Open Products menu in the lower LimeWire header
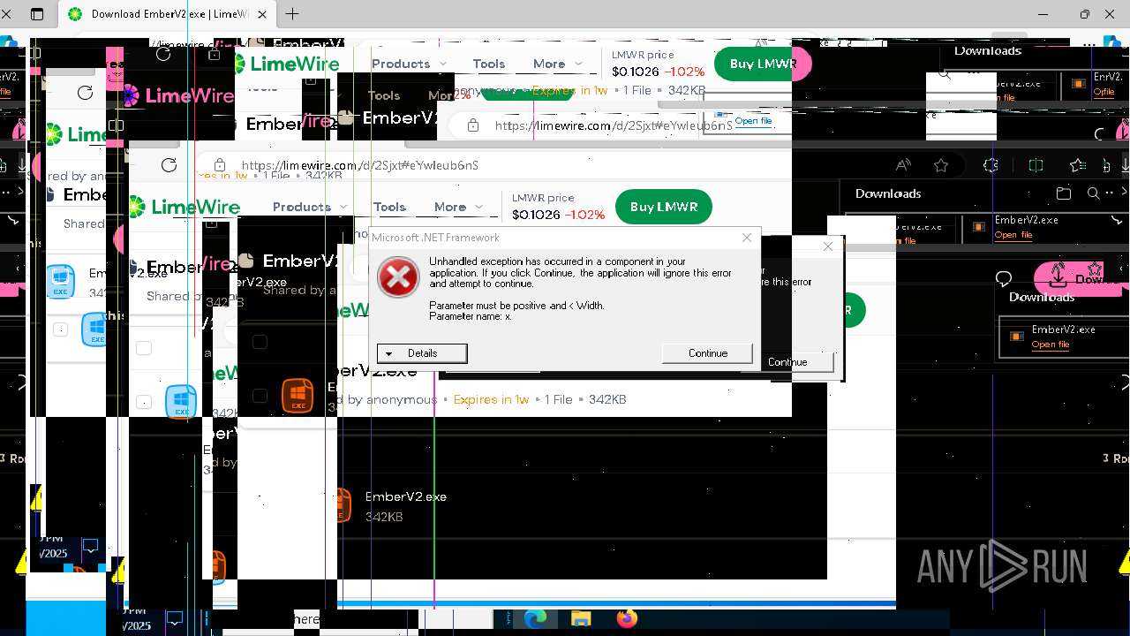This screenshot has width=1130, height=636. (x=309, y=207)
